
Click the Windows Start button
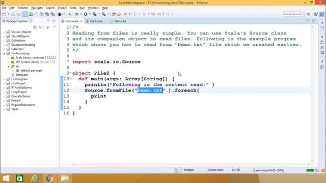(6, 178)
